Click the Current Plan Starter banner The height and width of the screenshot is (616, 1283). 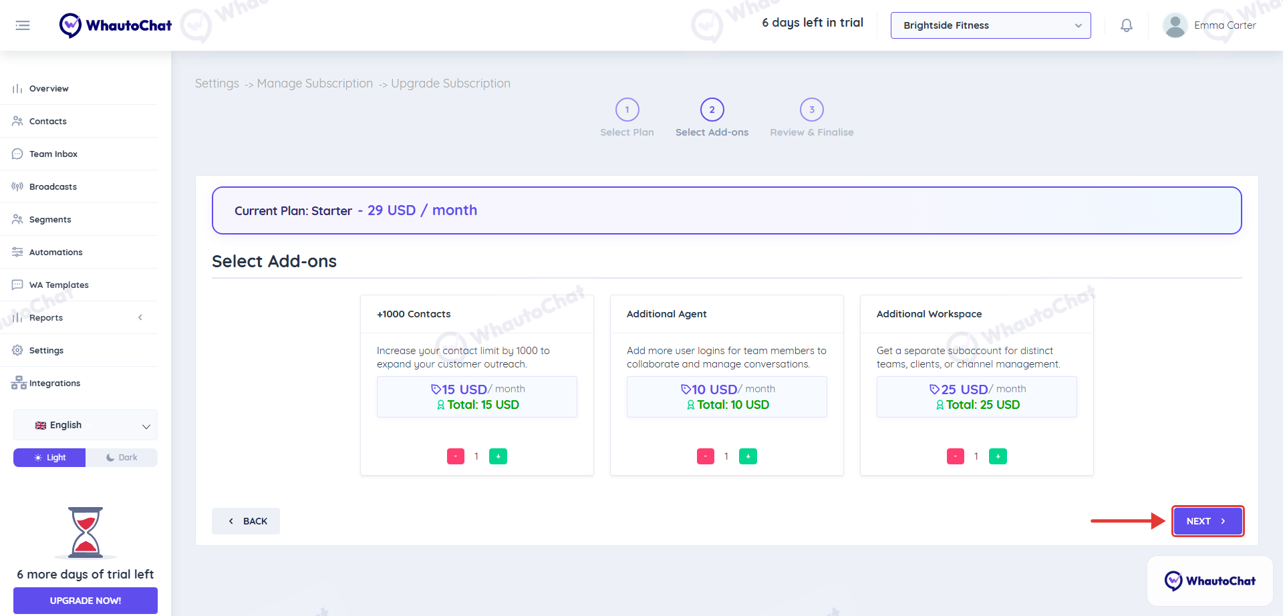(727, 210)
